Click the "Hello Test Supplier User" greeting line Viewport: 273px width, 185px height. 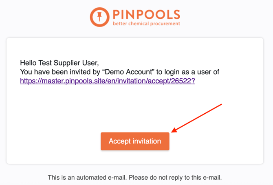(59, 63)
